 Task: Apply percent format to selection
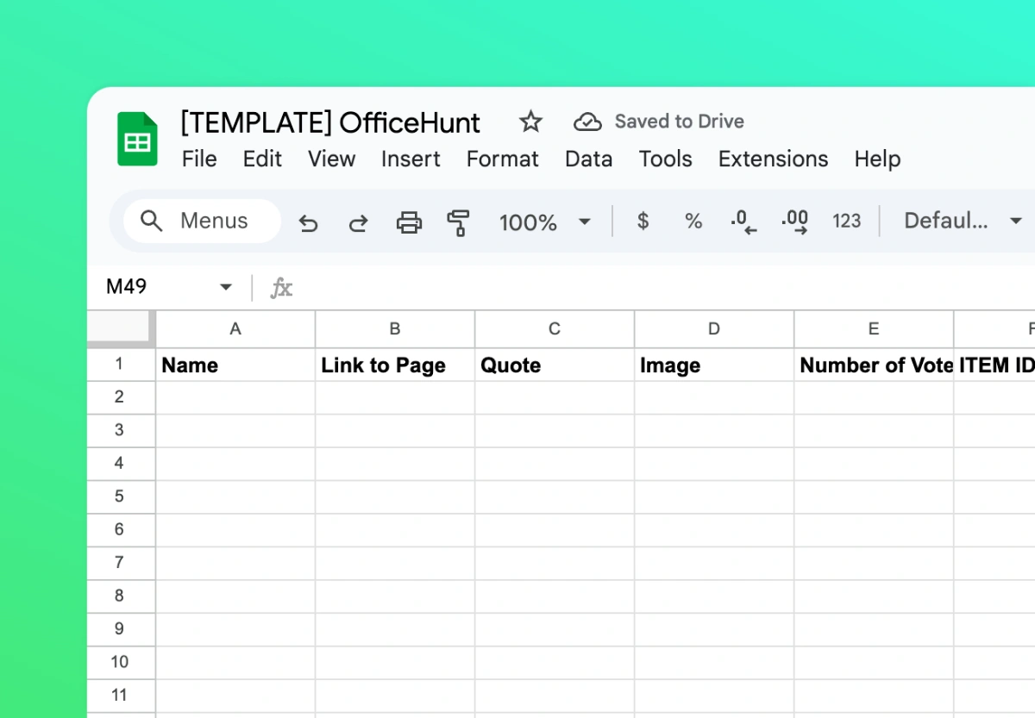[x=693, y=222]
